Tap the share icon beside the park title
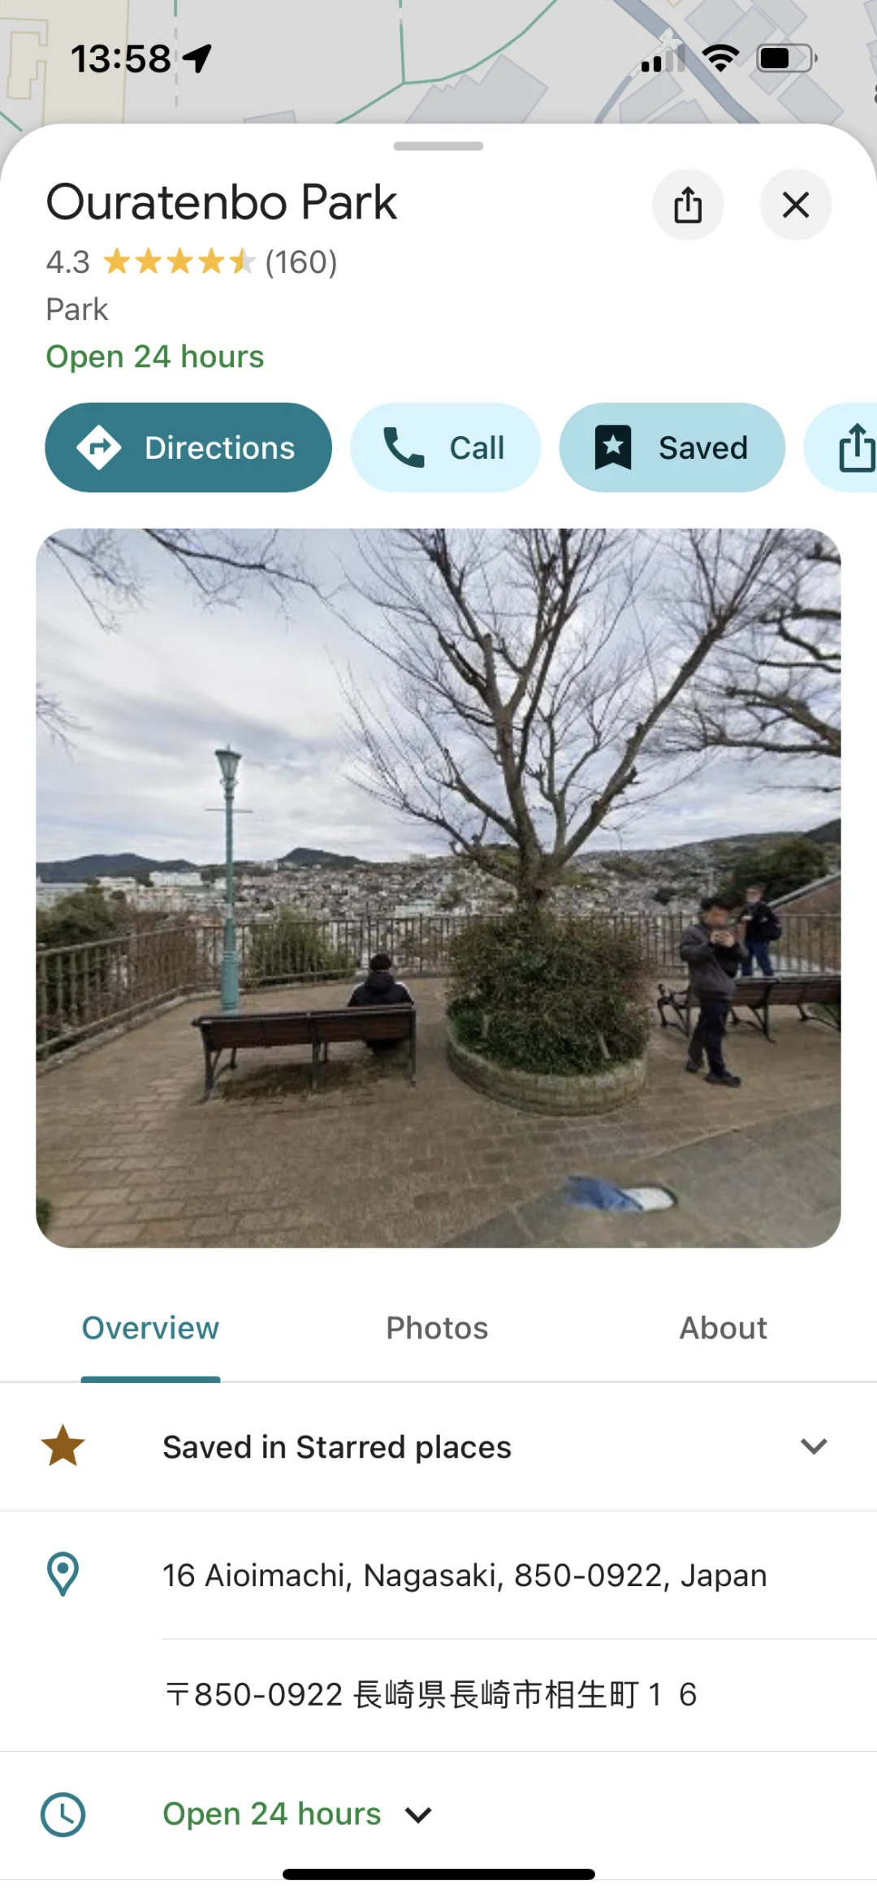The image size is (877, 1898). click(688, 205)
